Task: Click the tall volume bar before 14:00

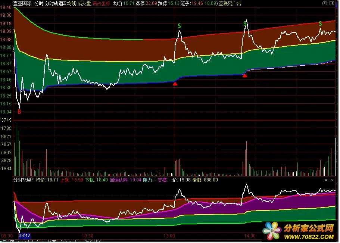Action: (246, 158)
